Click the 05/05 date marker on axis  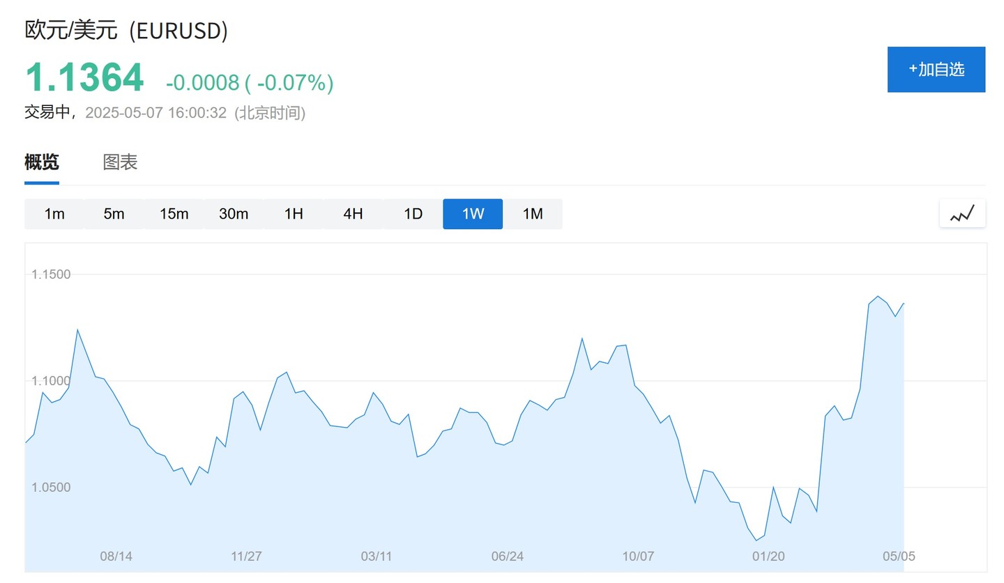[899, 557]
